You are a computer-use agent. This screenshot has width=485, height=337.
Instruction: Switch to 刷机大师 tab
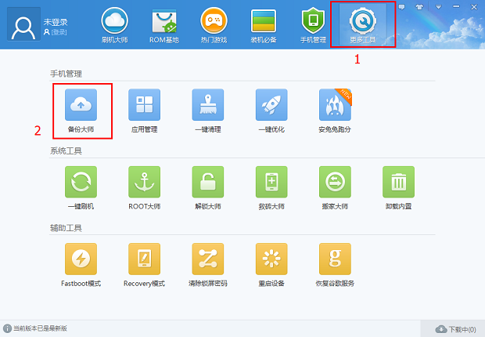coord(113,25)
